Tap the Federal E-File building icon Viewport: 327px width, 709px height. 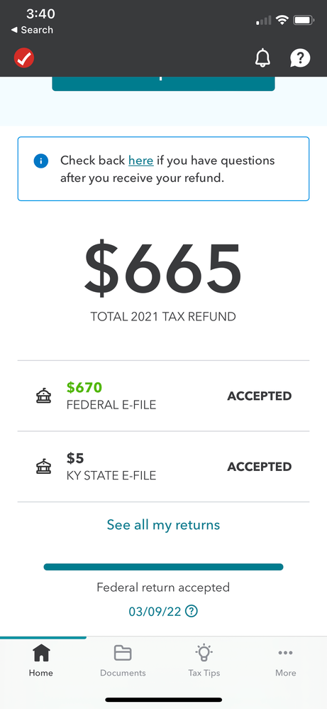44,396
